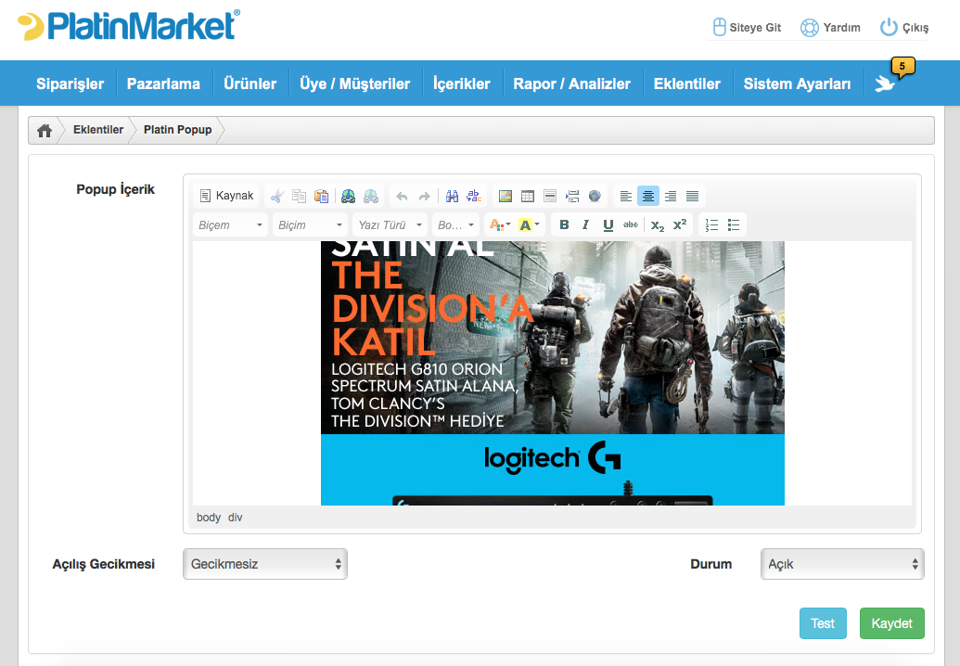960x666 pixels.
Task: Open Find with the binoculars icon
Action: 452,196
